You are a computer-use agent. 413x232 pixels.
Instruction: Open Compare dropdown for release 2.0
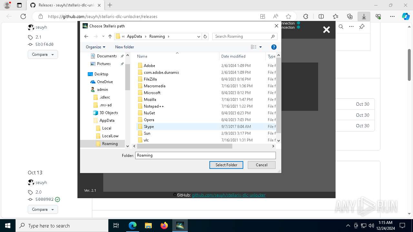(x=43, y=209)
